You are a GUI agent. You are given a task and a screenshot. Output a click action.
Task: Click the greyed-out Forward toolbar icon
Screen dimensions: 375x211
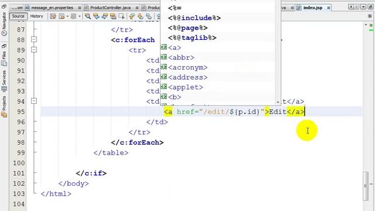click(73, 16)
